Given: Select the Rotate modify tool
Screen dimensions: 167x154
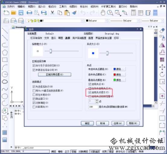Looking at the screenshot, I should tap(162, 74).
